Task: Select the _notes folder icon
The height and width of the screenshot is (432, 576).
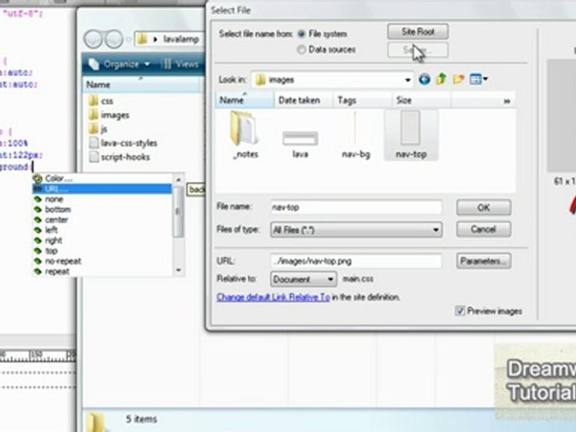Action: pos(245,136)
